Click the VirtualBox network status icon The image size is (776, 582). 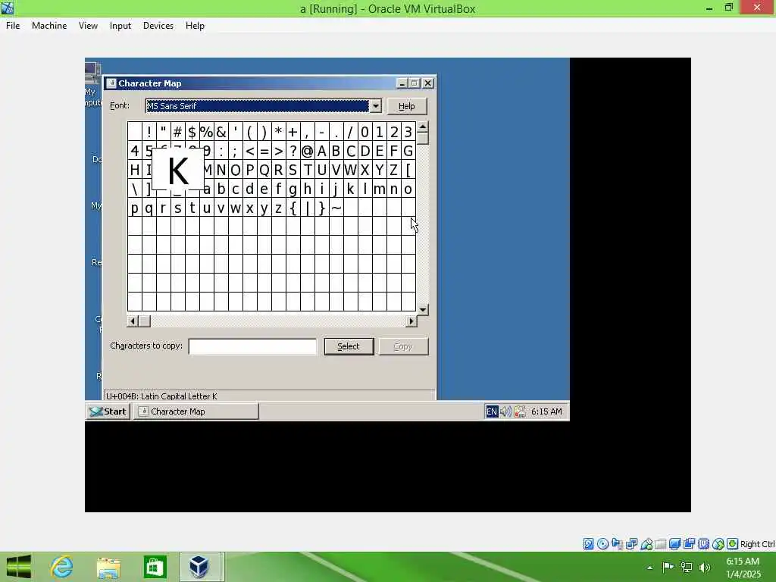[x=632, y=544]
